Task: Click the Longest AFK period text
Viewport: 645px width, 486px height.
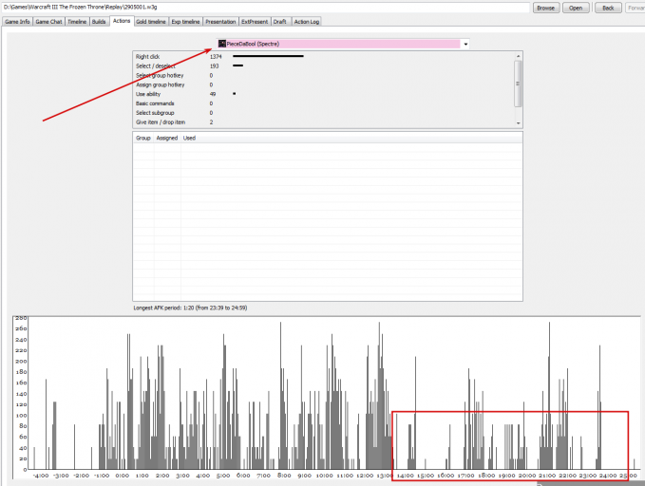Action: [190, 308]
